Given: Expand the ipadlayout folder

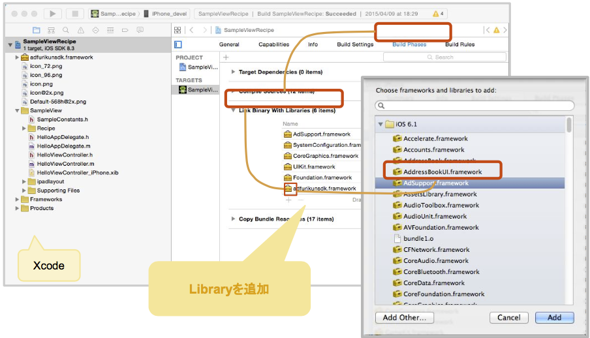Looking at the screenshot, I should point(24,181).
